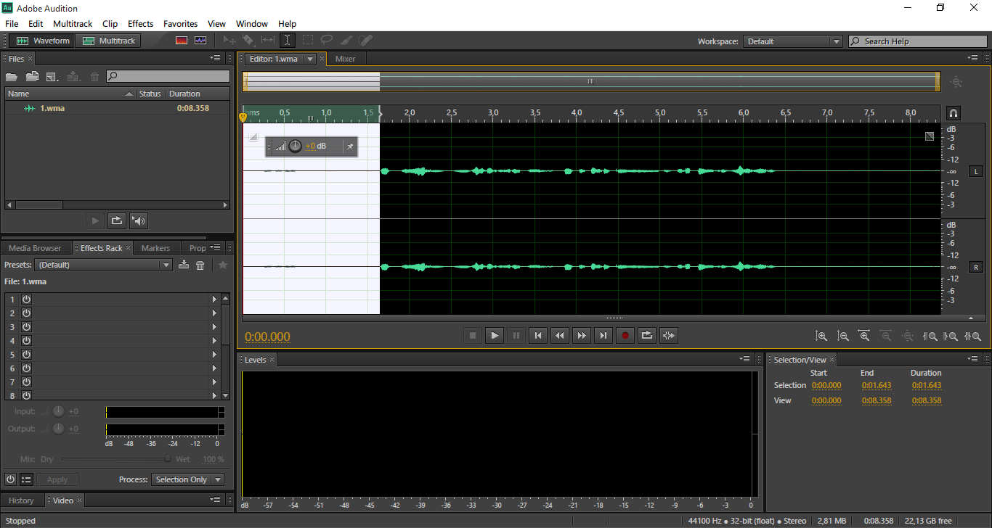The image size is (992, 528).
Task: Toggle the headphones snapping icon by timeline
Action: coord(954,113)
